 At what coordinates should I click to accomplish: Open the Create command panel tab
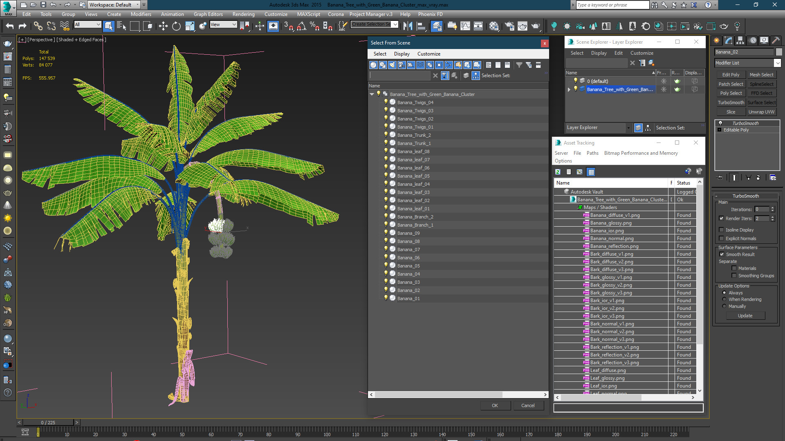pos(716,40)
